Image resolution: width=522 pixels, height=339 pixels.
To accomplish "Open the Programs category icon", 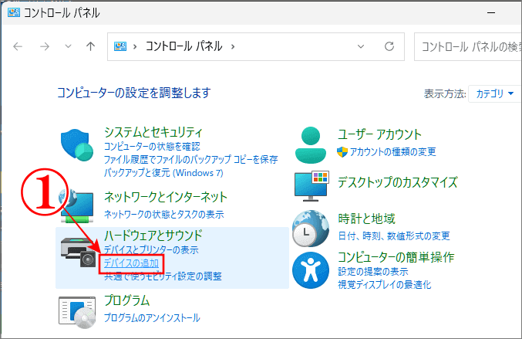I will point(77,309).
